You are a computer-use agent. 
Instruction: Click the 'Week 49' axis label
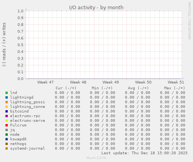click(111, 82)
